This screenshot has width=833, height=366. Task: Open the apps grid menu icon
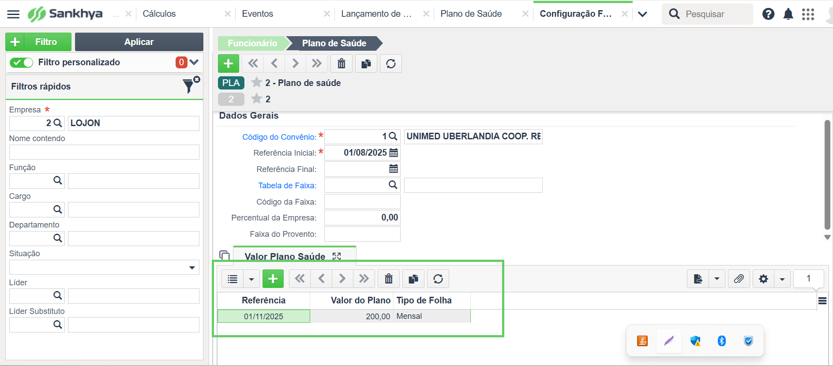coord(808,14)
